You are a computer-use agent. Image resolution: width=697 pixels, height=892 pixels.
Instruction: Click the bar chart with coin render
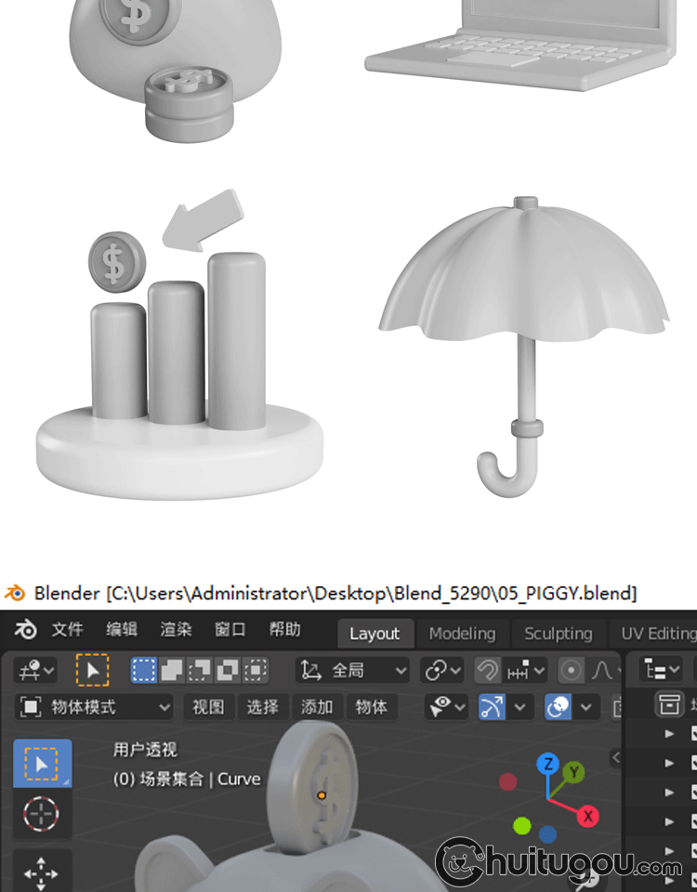coord(179,345)
